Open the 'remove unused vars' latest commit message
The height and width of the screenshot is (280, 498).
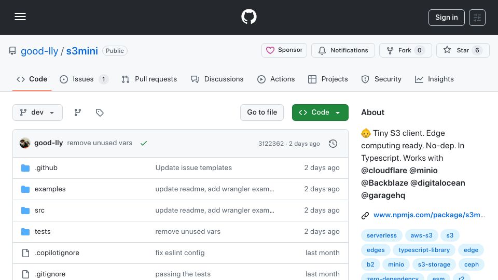(x=100, y=143)
